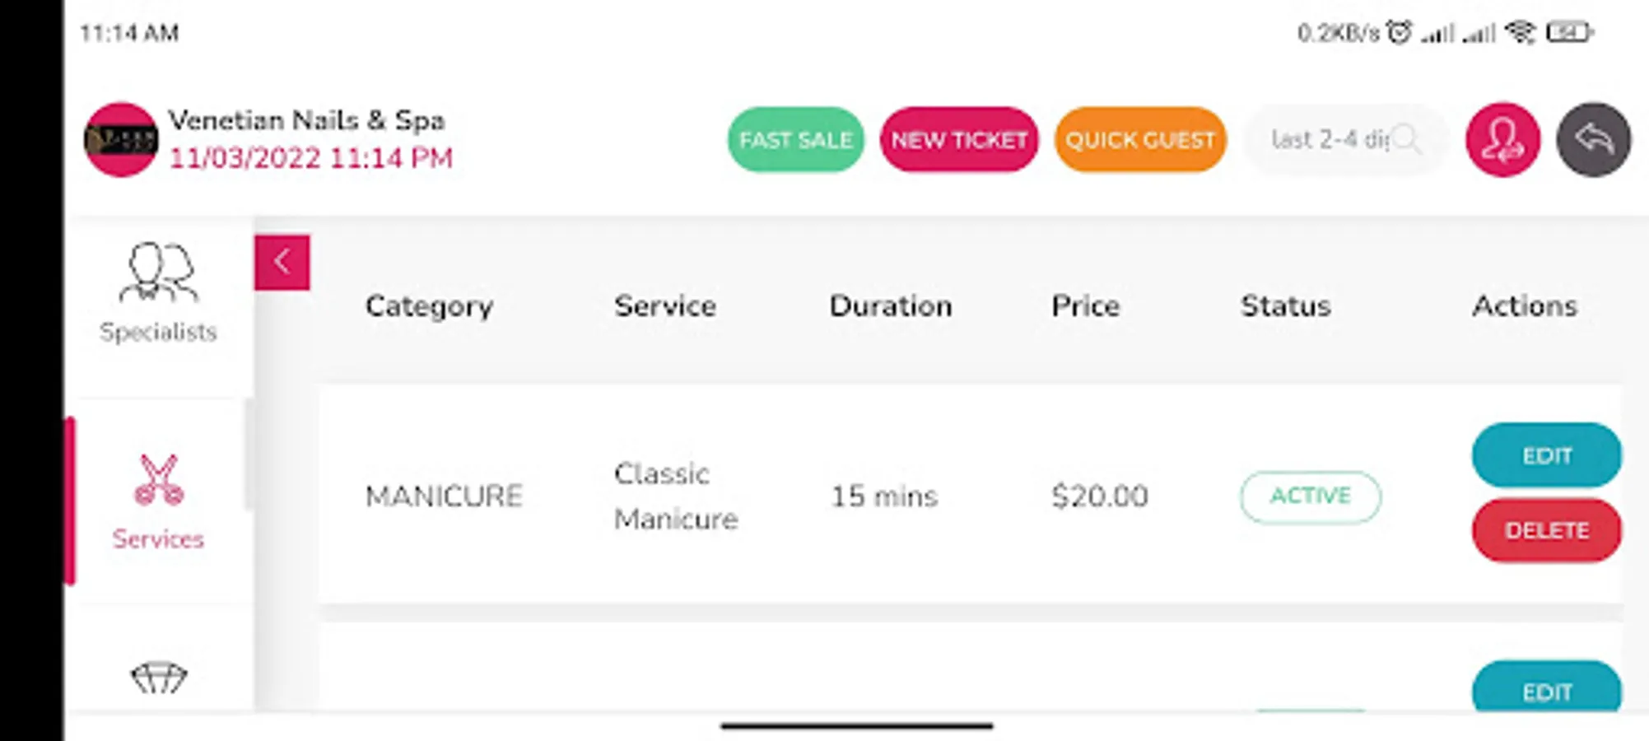This screenshot has width=1649, height=741.
Task: Add a QUICK GUEST
Action: tap(1140, 140)
